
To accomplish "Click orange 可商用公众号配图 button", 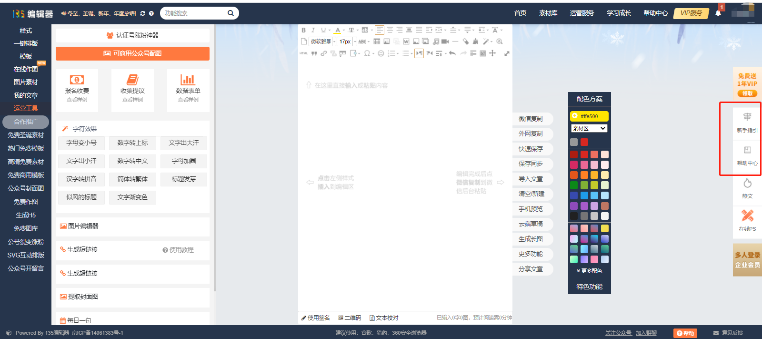I will 132,53.
